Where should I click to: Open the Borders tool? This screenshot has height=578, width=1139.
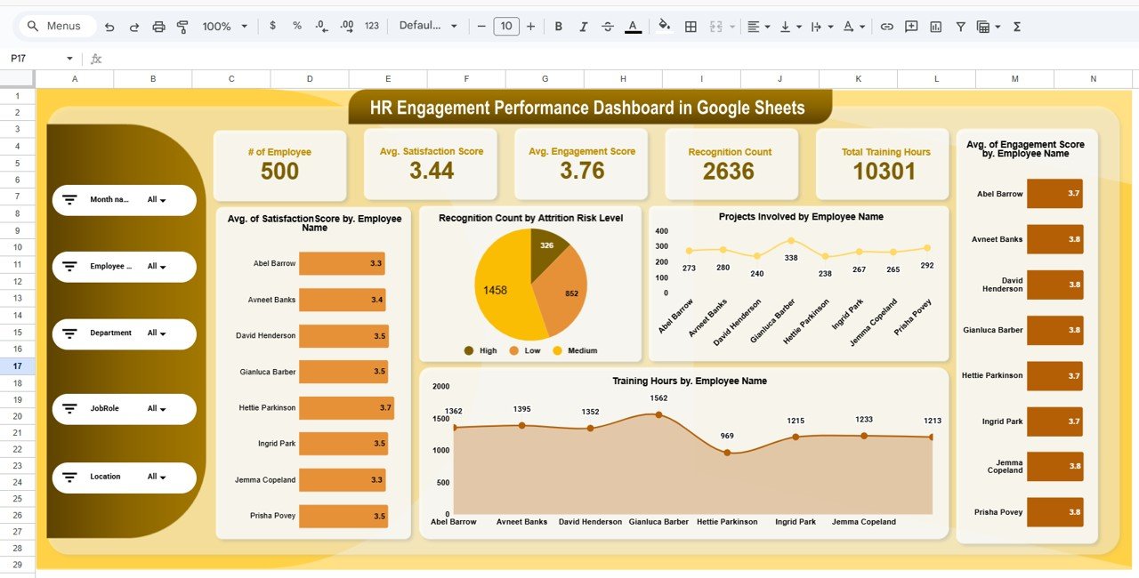tap(691, 26)
